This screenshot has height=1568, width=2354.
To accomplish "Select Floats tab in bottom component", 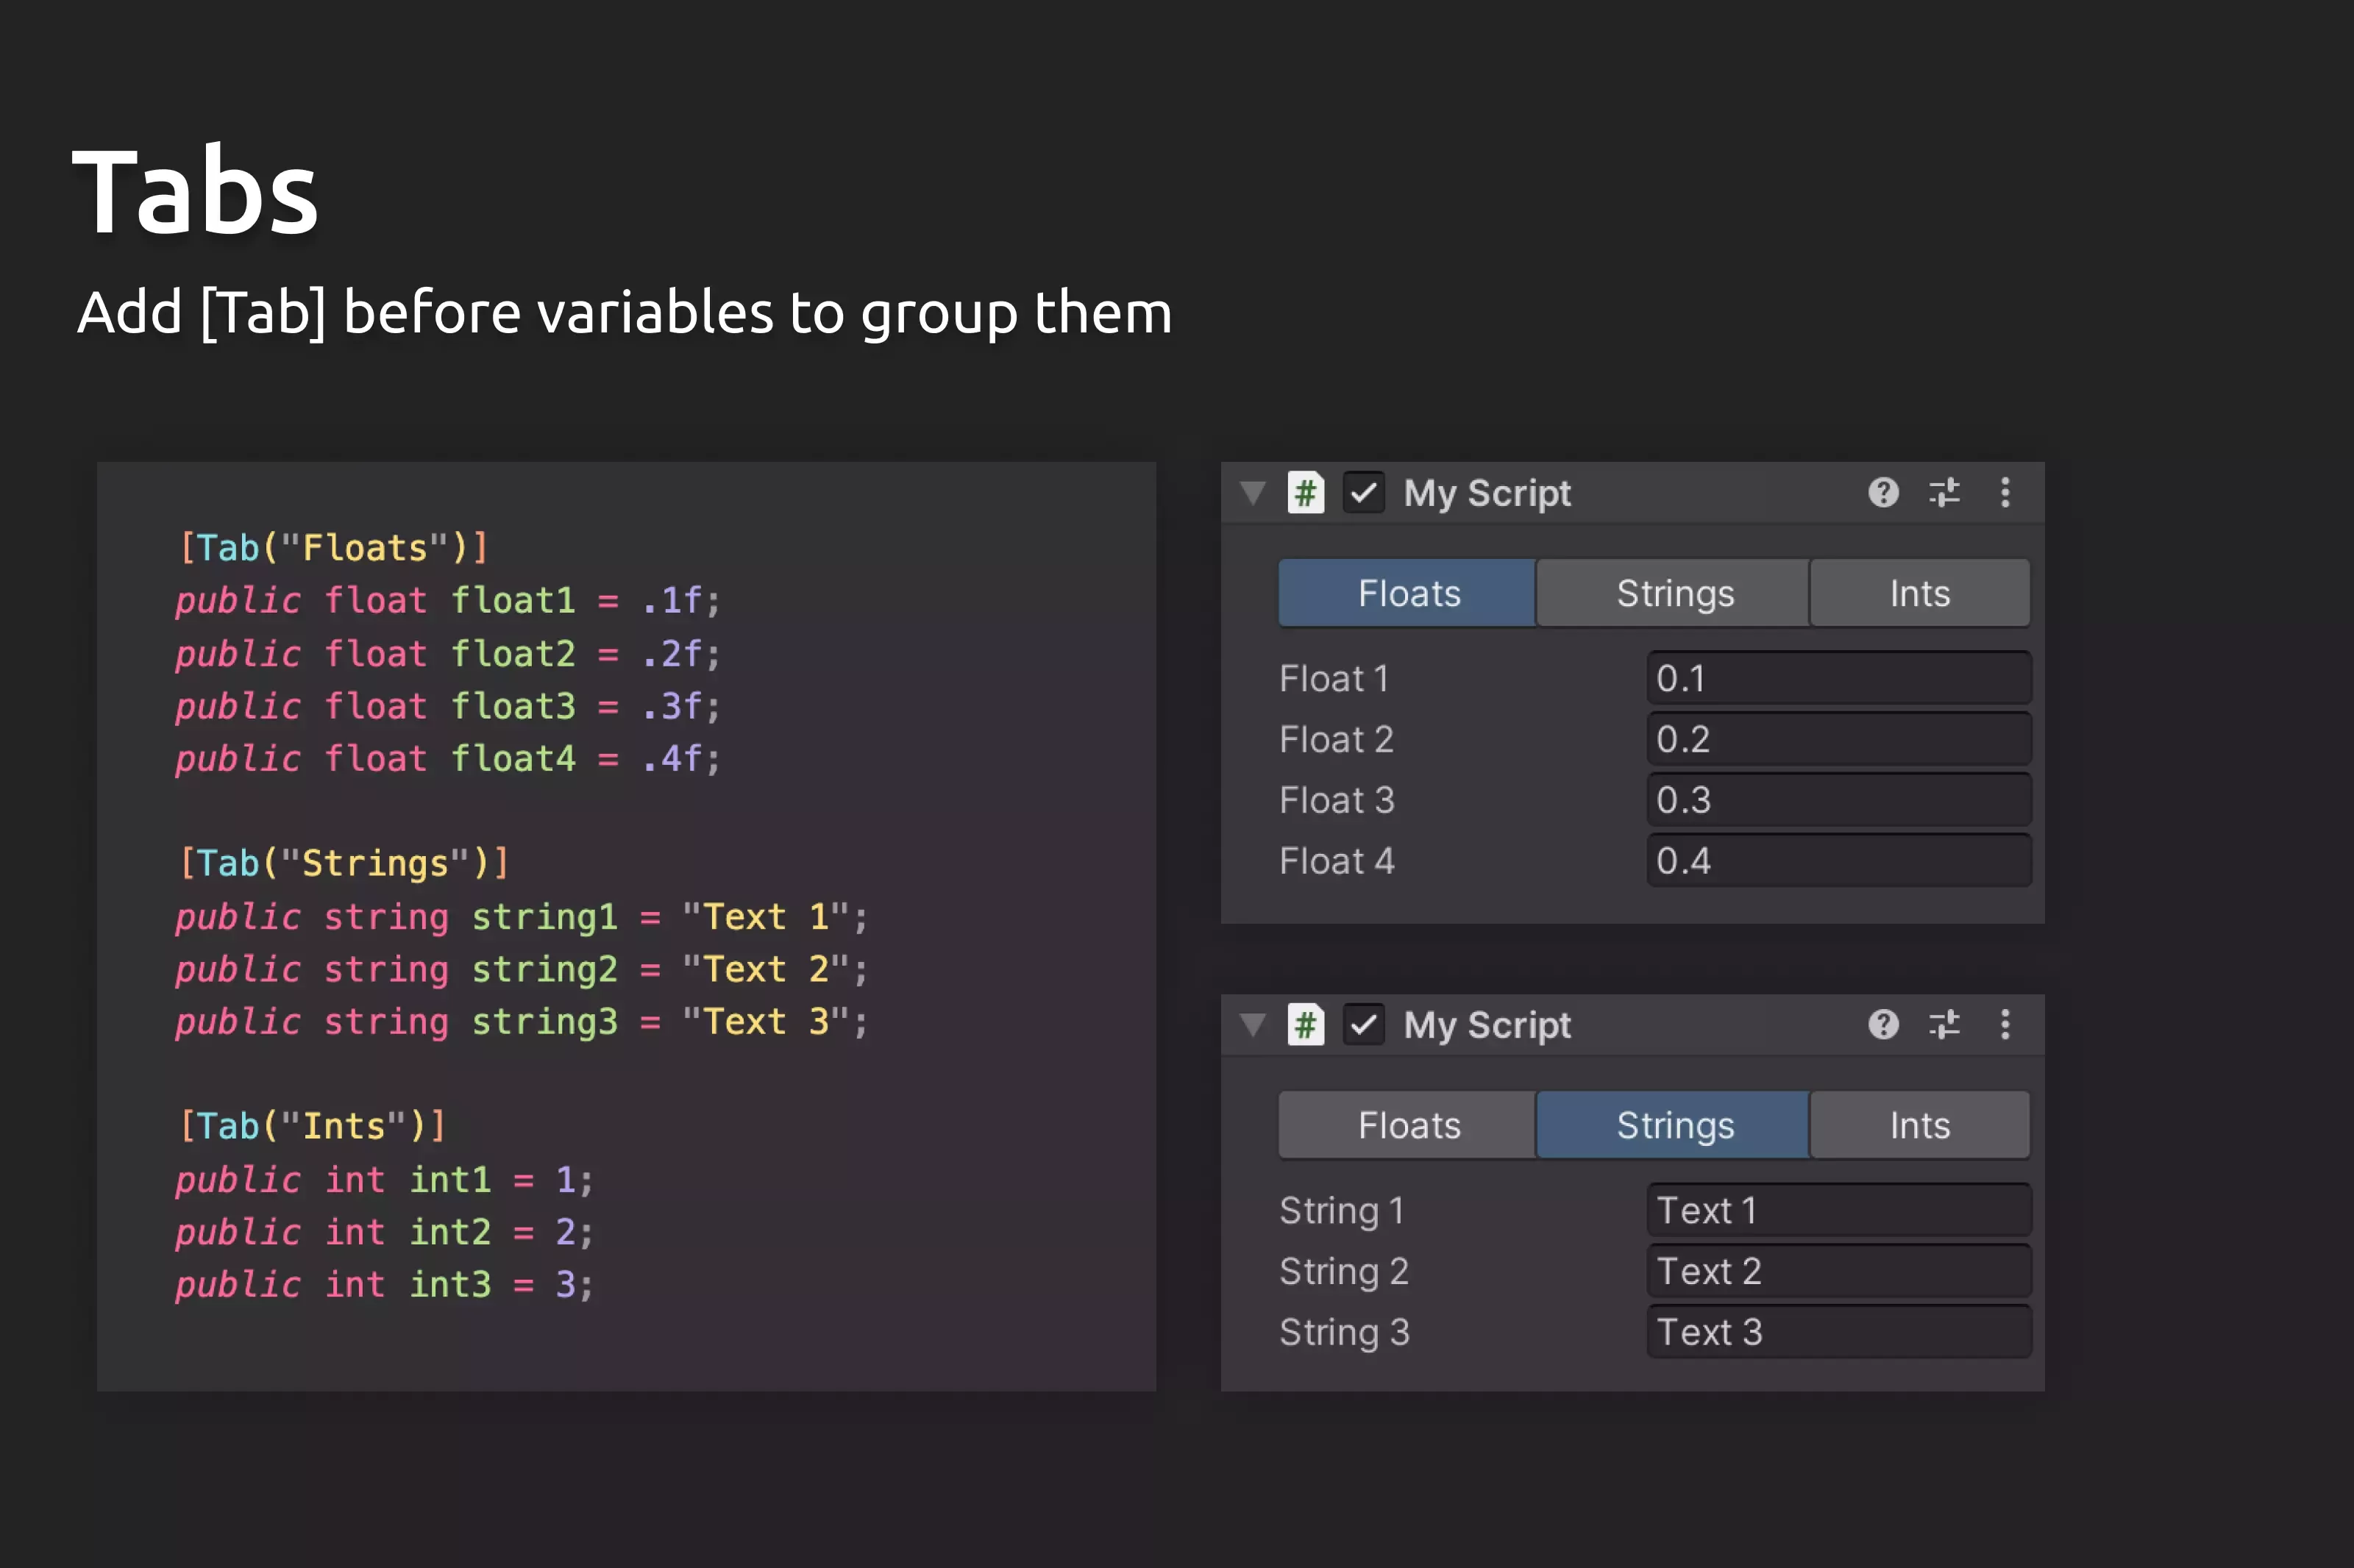I will coord(1408,1125).
